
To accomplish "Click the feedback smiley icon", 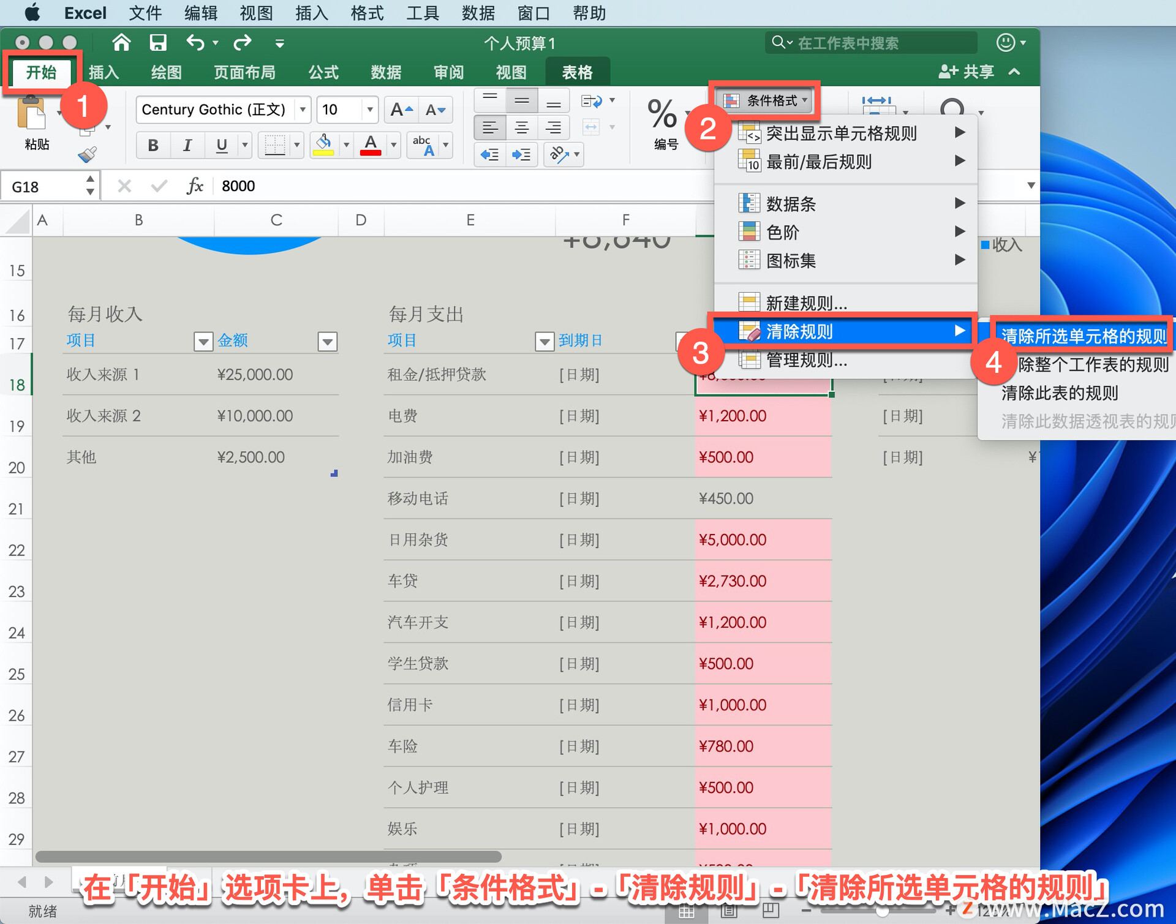I will point(1005,42).
